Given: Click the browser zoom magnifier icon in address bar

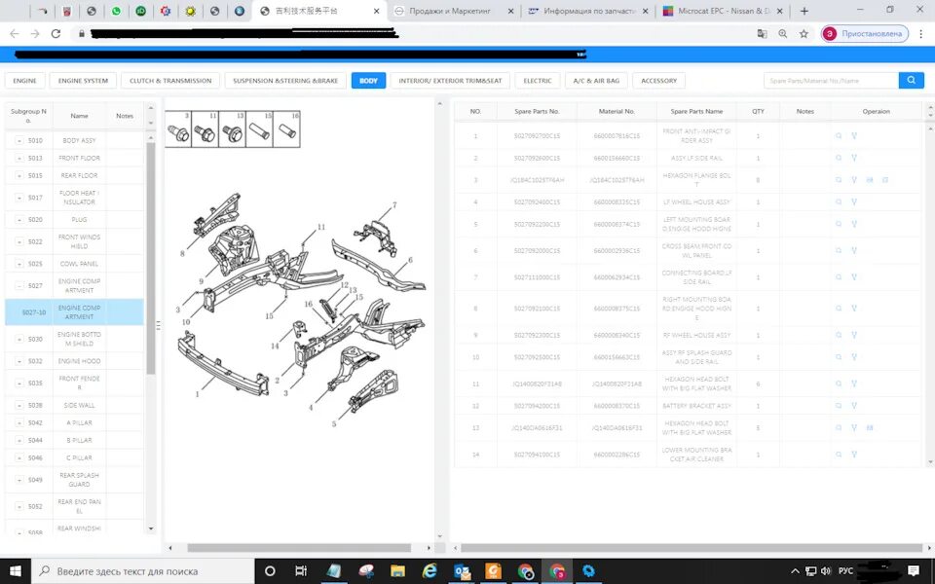Looking at the screenshot, I should (783, 34).
